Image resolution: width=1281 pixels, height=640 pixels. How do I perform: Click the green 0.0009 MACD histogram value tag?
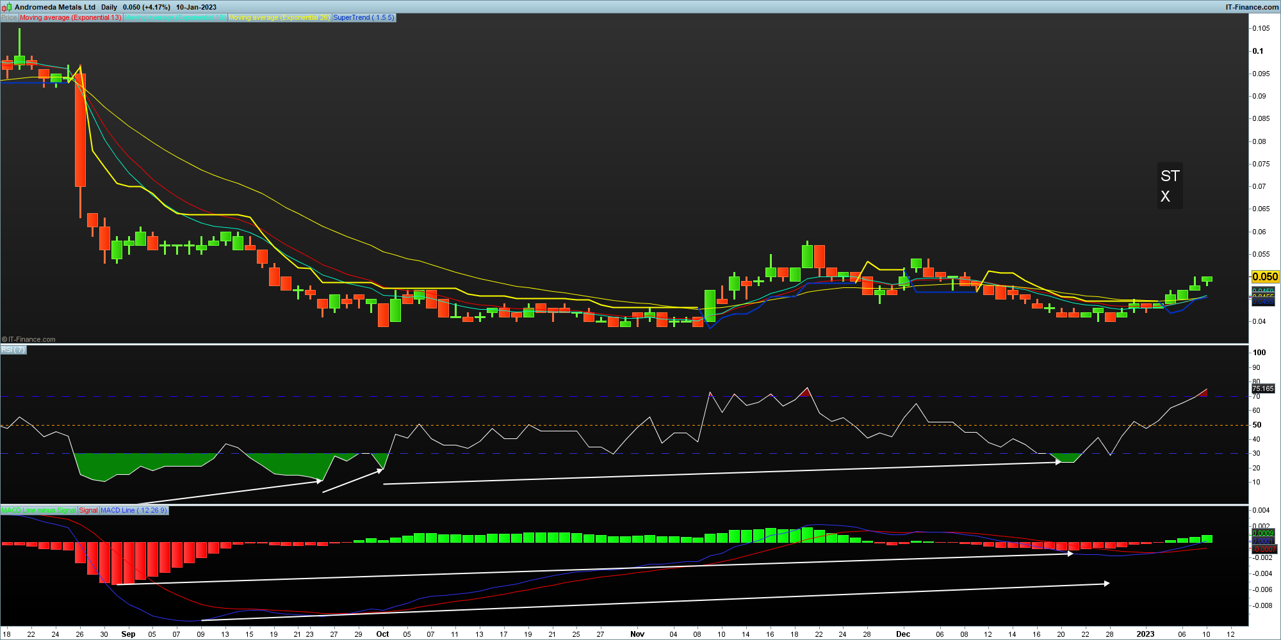coord(1263,533)
